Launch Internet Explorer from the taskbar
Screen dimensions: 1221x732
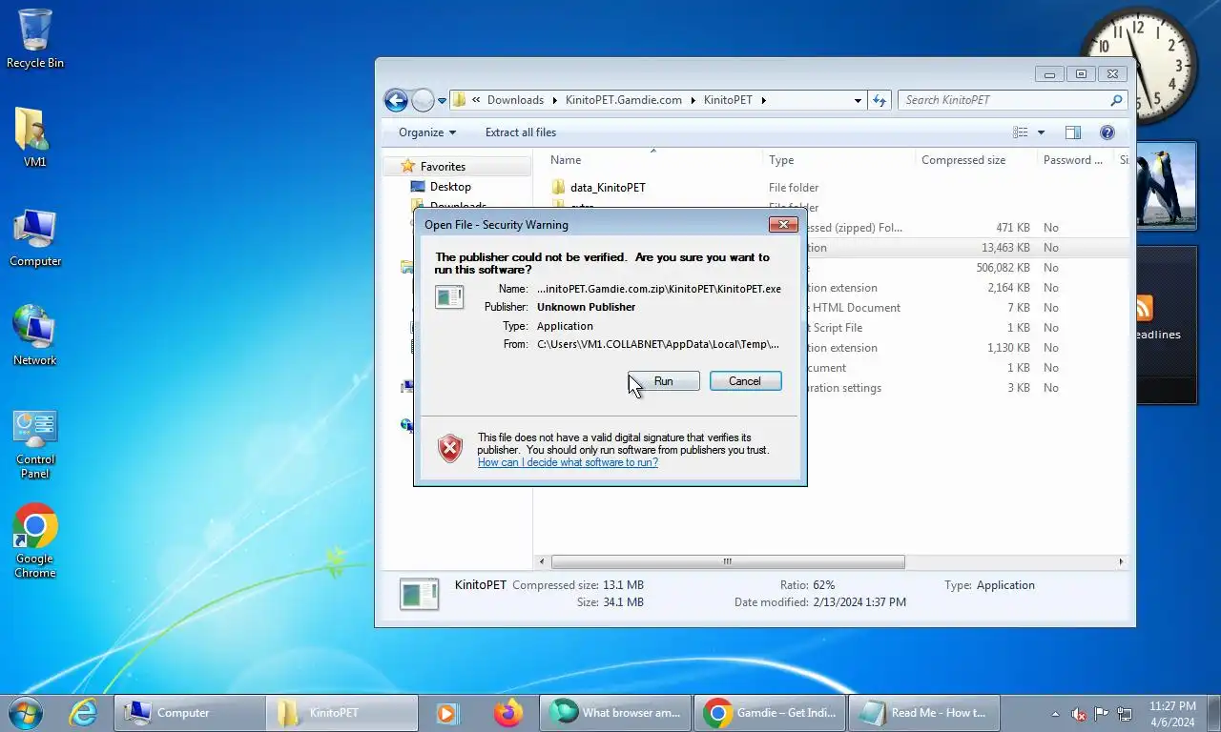click(x=83, y=712)
